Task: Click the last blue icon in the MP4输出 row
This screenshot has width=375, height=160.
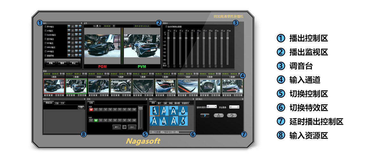Action: [80, 43]
